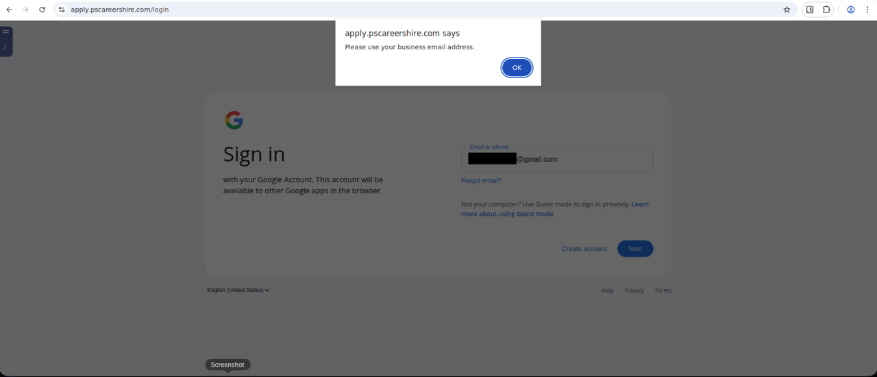877x377 pixels.
Task: Open the Bitwarden shield extension
Action: [x=810, y=10]
